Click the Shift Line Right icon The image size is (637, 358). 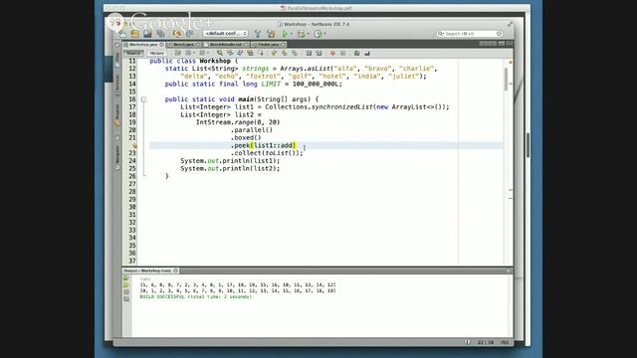(x=318, y=53)
